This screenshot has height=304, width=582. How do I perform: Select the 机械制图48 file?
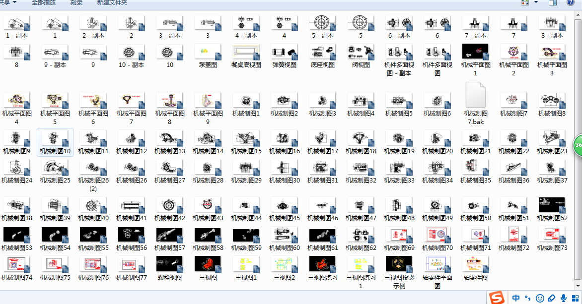(399, 209)
